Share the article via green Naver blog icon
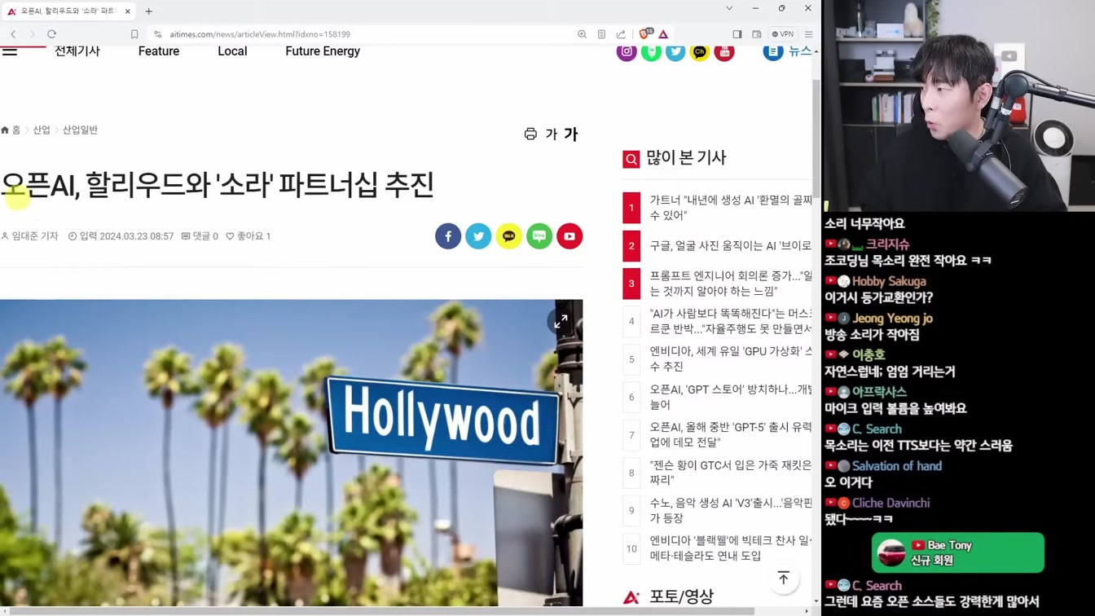The height and width of the screenshot is (616, 1095). 539,236
